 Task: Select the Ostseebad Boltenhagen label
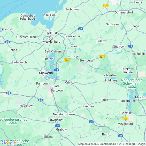pyautogui.click(x=28, y=17)
